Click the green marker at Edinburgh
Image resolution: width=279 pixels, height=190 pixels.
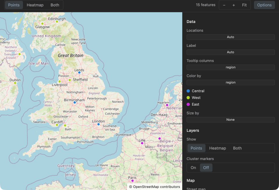[57, 22]
